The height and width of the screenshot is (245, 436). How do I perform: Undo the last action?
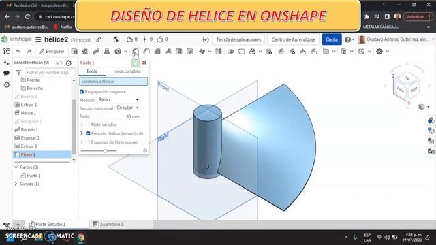(x=18, y=52)
